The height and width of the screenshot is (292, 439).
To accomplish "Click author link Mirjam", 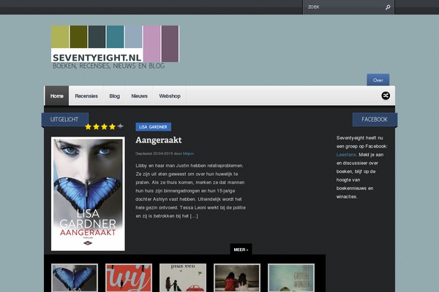I will 188,153.
